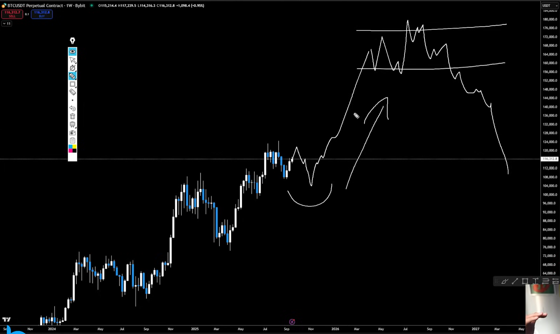Screen dimensions: 560x334
Task: Open the whiteboard easel options
Action: (72, 125)
